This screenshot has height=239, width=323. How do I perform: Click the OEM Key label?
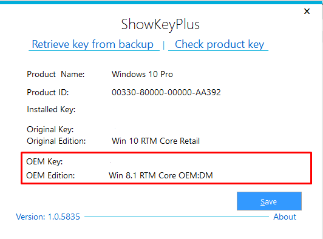point(44,161)
